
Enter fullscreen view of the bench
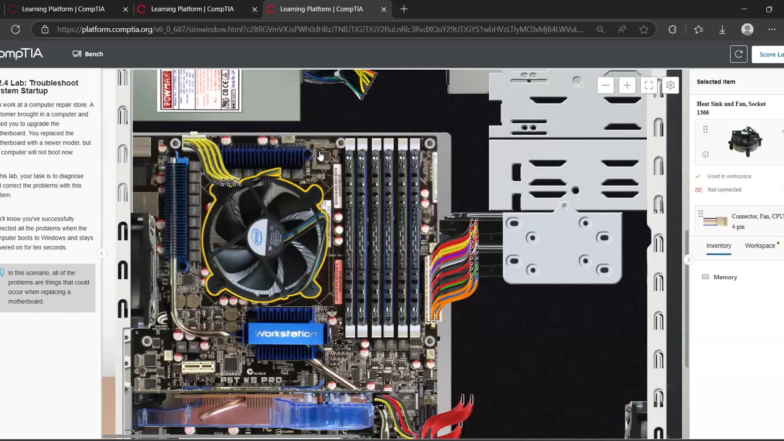pos(649,86)
